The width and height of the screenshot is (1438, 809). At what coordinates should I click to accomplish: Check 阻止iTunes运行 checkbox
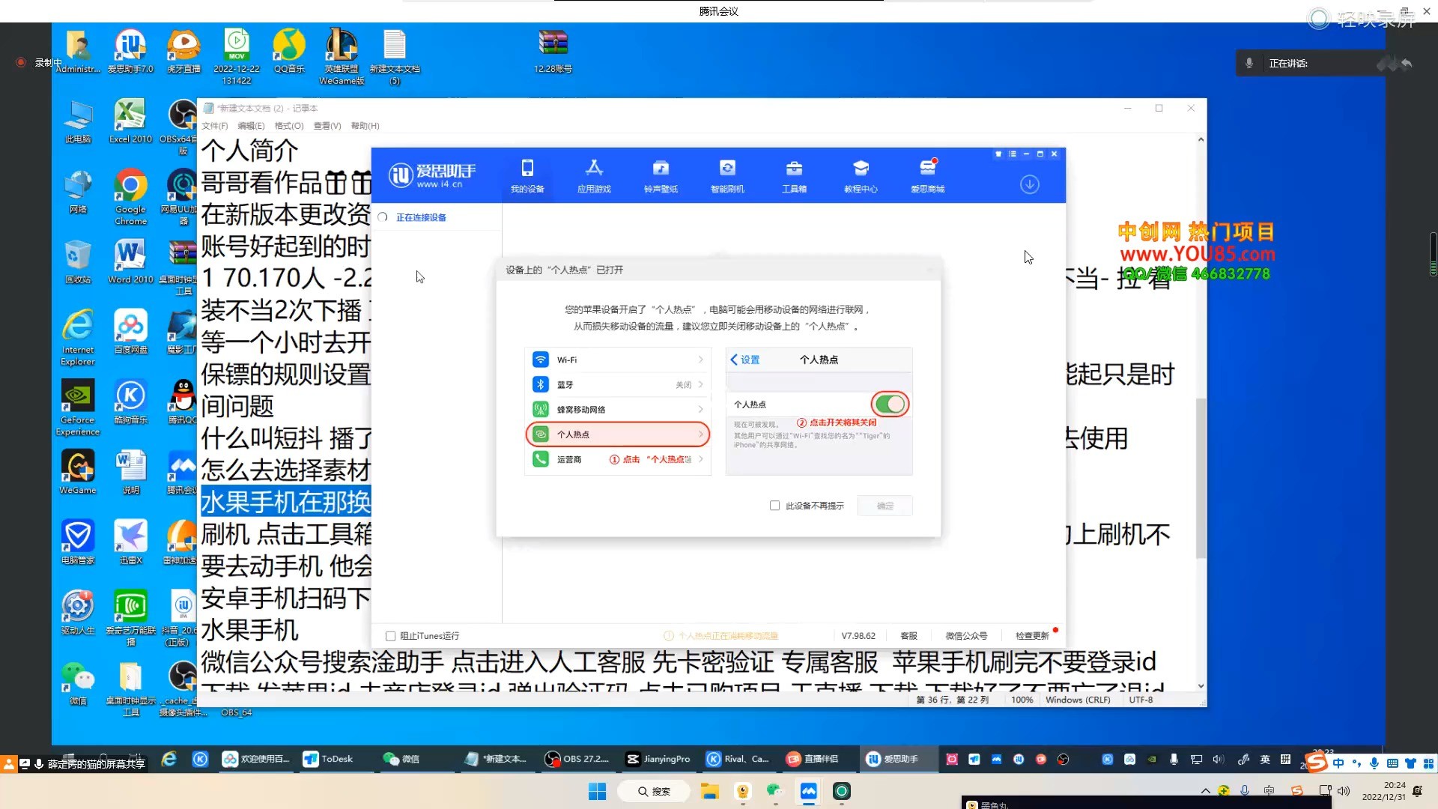pos(390,636)
